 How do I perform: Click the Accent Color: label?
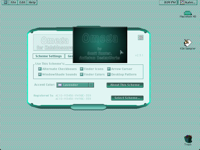45,85
